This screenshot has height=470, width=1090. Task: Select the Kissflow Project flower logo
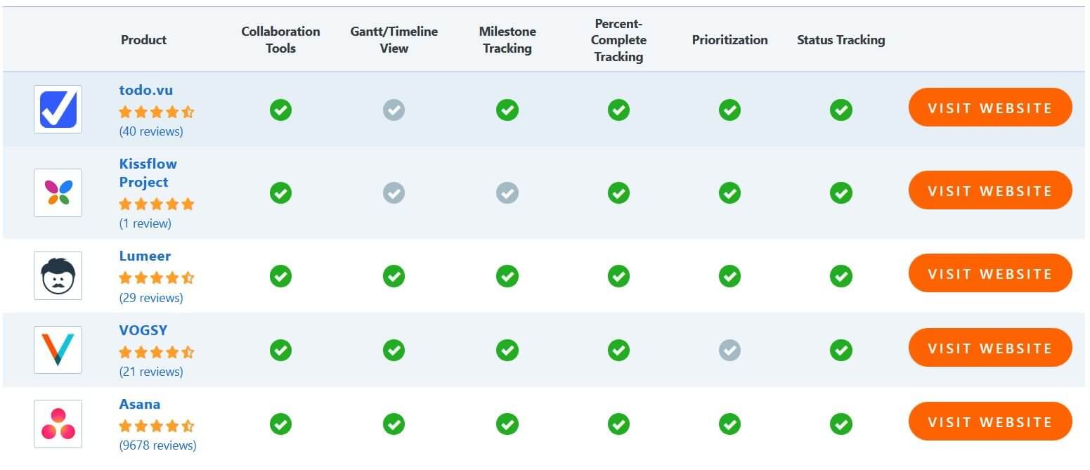coord(58,192)
